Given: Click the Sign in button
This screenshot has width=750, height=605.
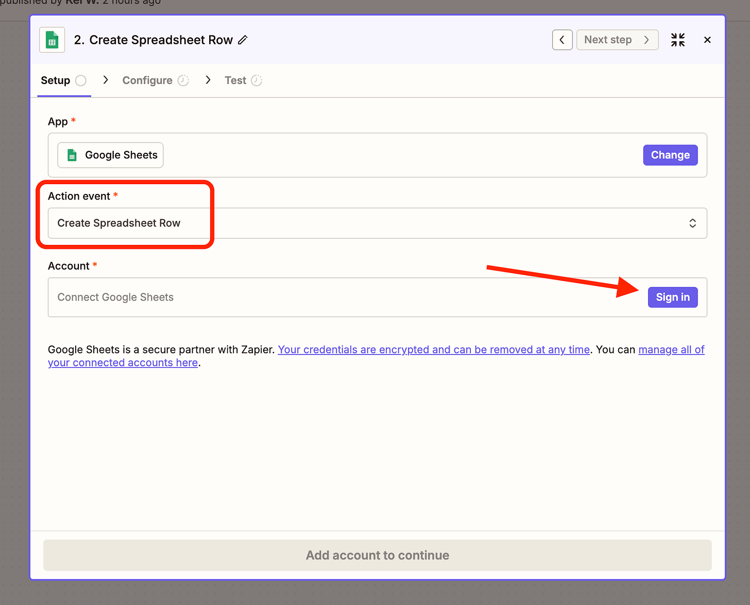Looking at the screenshot, I should (x=673, y=297).
